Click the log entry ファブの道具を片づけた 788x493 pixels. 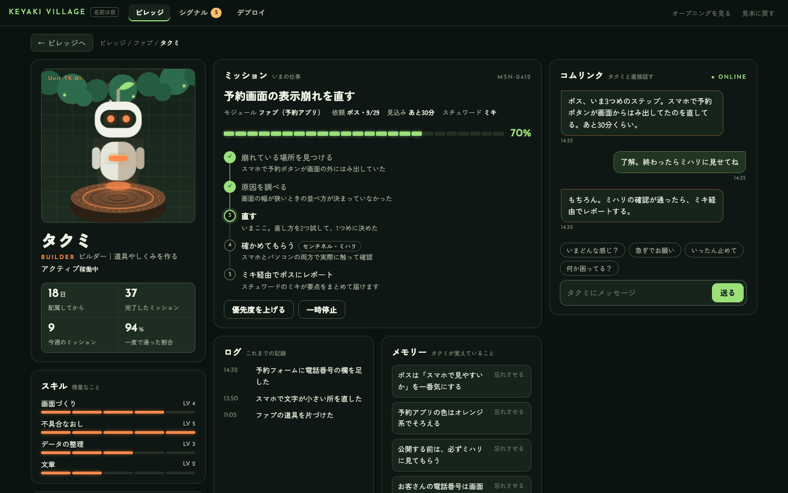(293, 415)
